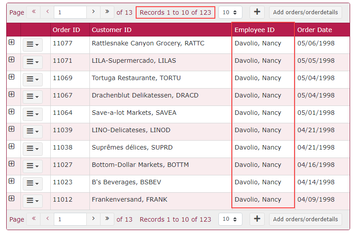
Task: Click top Add orders/orderdetails button
Action: coord(305,12)
